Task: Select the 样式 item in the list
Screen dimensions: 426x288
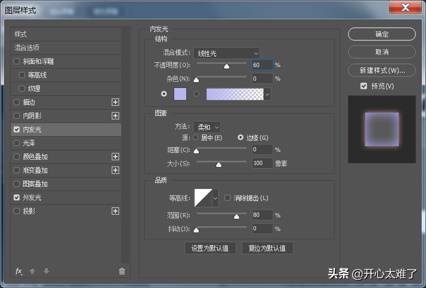Action: pyautogui.click(x=66, y=34)
